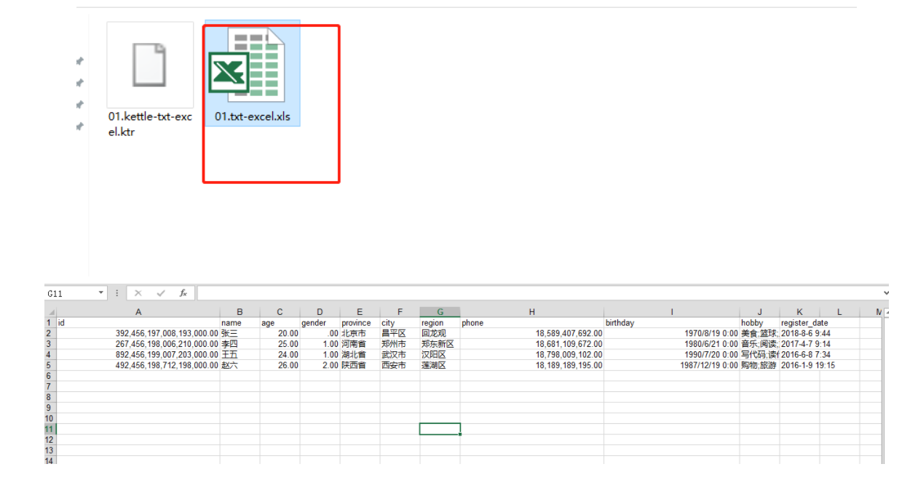Click the province cell 湖北省
This screenshot has height=504, width=918.
pyautogui.click(x=360, y=355)
